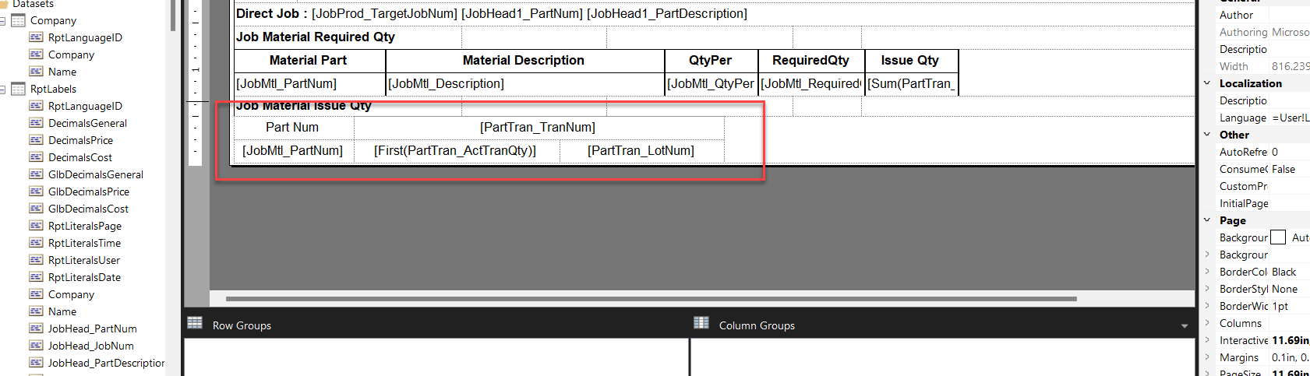The height and width of the screenshot is (376, 1310).
Task: Collapse the Page properties section
Action: click(x=1207, y=220)
